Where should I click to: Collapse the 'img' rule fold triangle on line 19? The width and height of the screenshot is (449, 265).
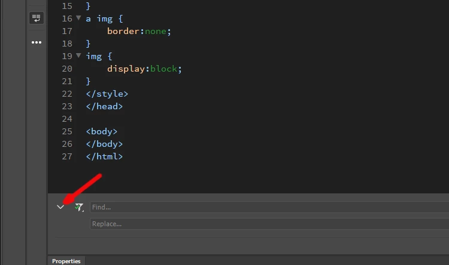(x=78, y=56)
